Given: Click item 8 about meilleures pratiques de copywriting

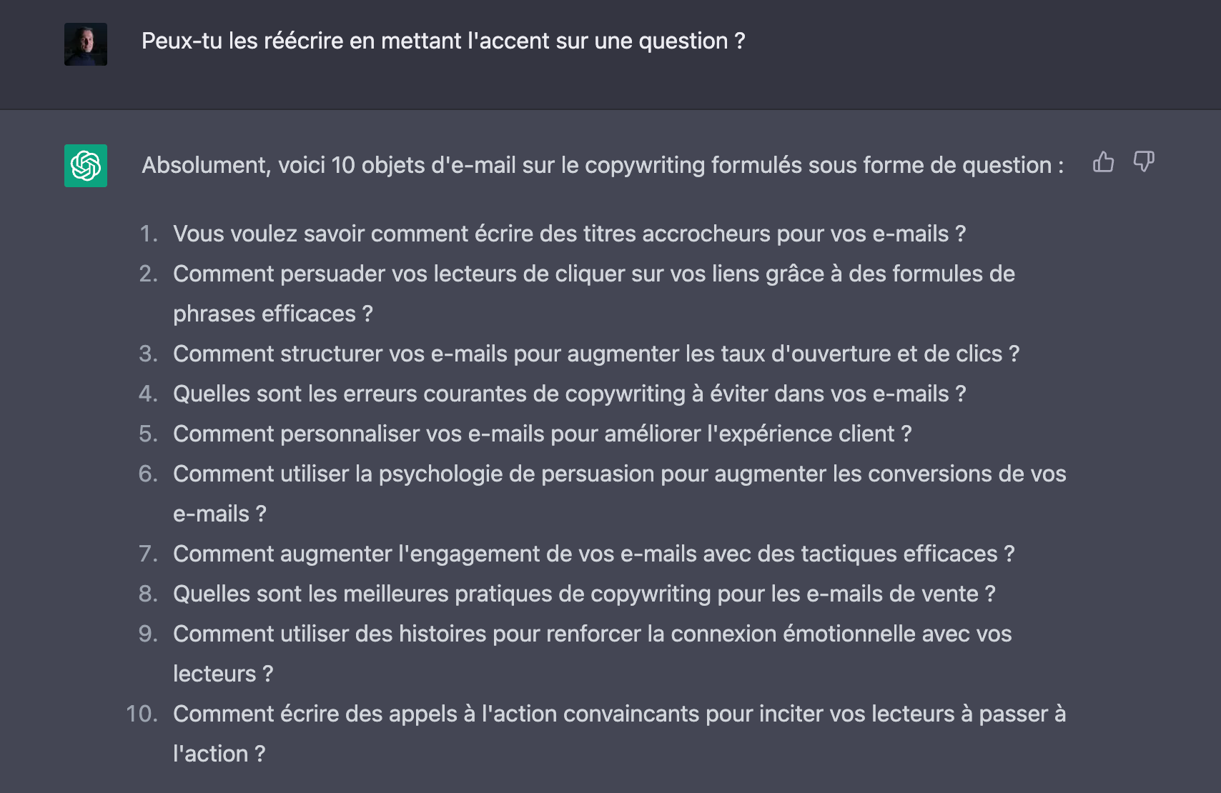Looking at the screenshot, I should pyautogui.click(x=584, y=593).
